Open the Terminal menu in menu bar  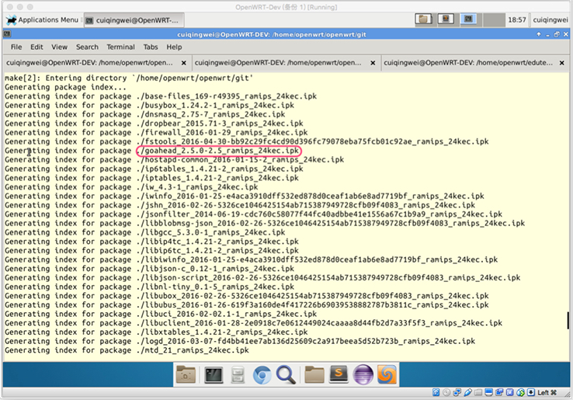[120, 47]
